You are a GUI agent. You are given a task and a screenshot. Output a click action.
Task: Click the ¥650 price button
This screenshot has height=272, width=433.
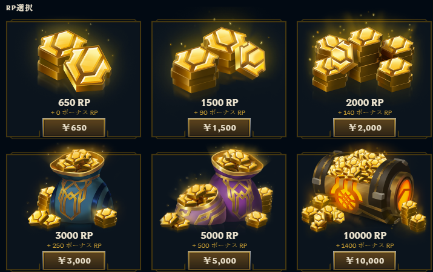(74, 128)
